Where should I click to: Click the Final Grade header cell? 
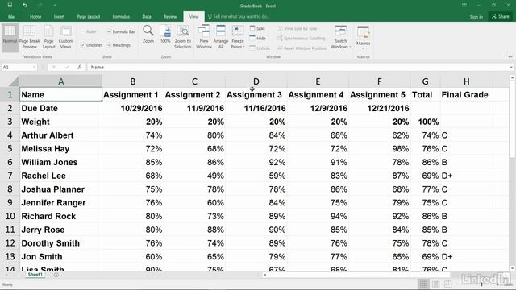tap(466, 95)
